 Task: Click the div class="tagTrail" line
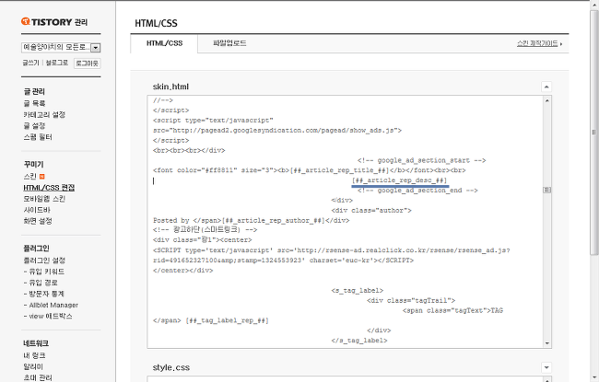pyautogui.click(x=411, y=300)
